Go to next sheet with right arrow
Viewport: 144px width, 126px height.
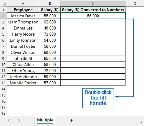(x=19, y=121)
